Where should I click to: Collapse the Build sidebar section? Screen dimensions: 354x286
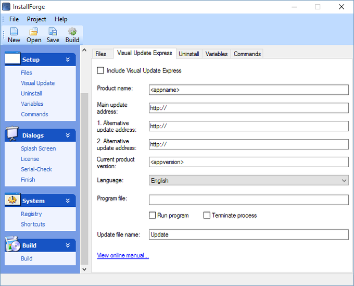coord(68,245)
